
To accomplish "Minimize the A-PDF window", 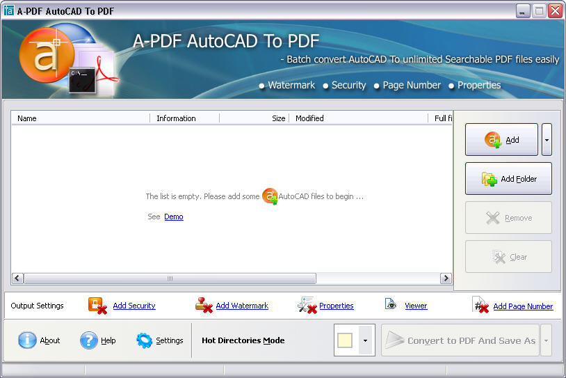I will tap(522, 11).
